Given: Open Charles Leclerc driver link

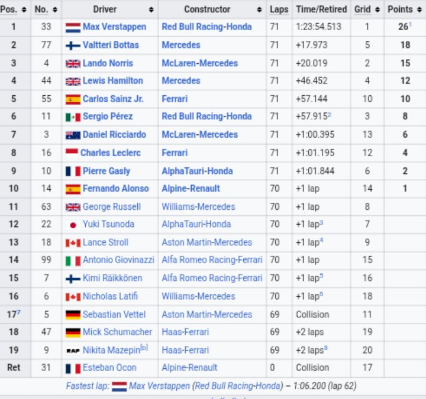Looking at the screenshot, I should (x=111, y=153).
